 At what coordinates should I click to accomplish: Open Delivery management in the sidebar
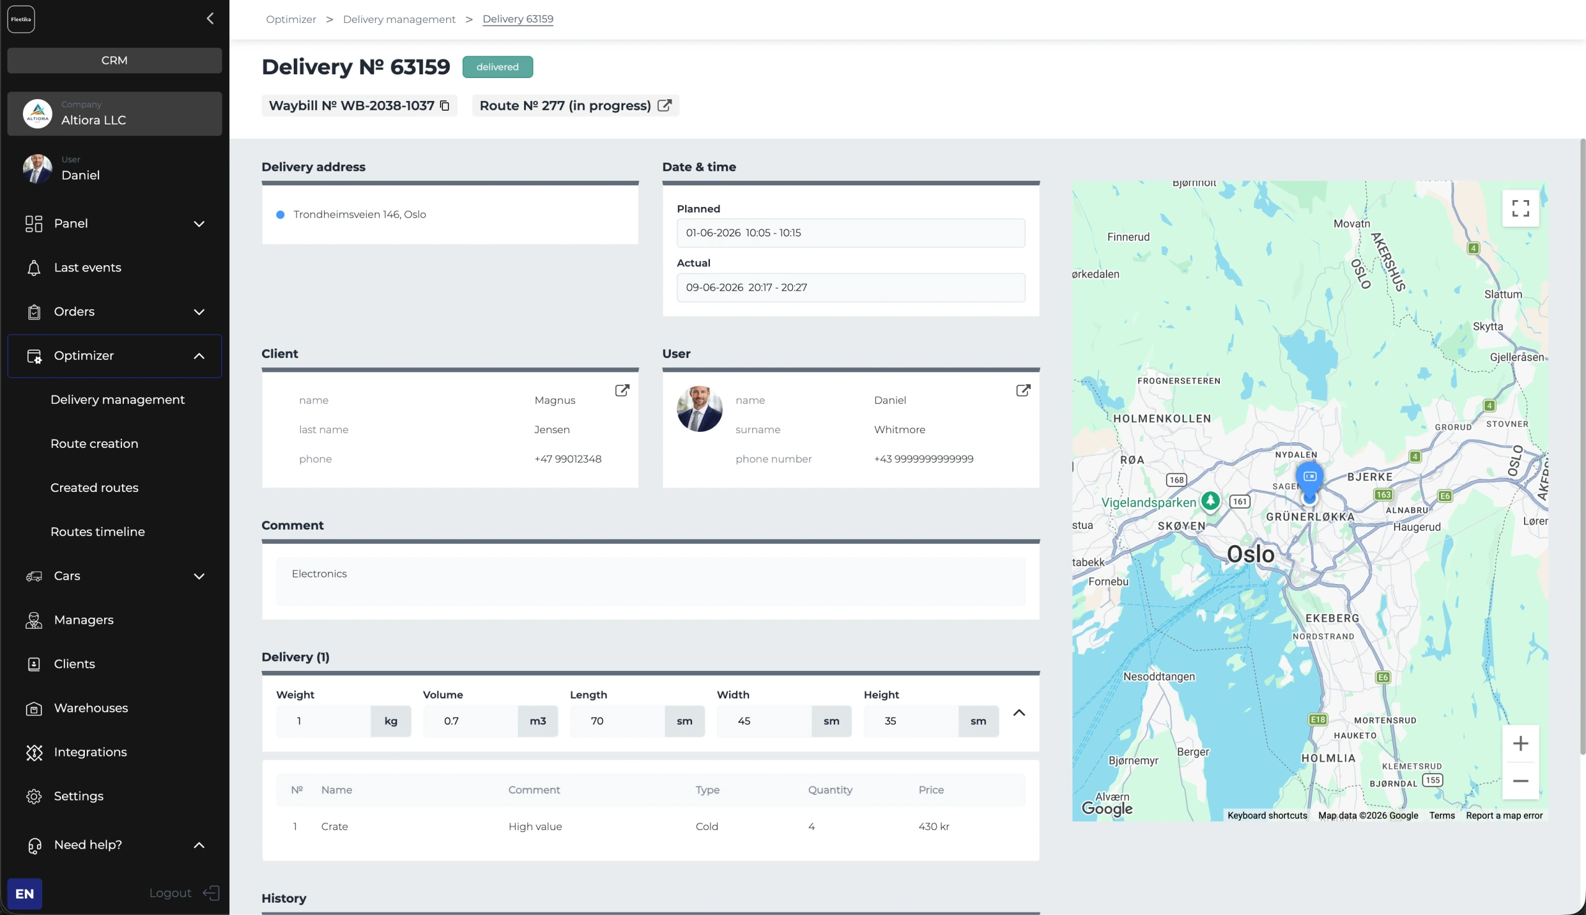118,400
